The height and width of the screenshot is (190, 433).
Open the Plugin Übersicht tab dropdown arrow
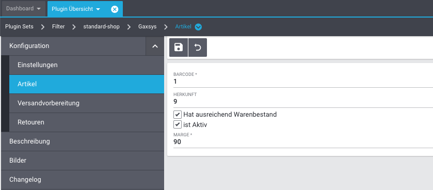(98, 9)
